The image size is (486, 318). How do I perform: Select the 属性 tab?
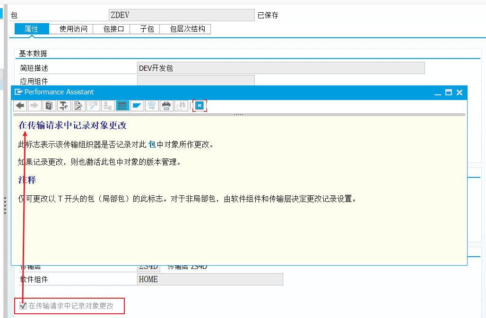point(32,29)
